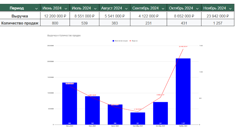Click the red Выручка legend marker
Image resolution: width=235 pixels, height=132 pixels.
point(130,41)
